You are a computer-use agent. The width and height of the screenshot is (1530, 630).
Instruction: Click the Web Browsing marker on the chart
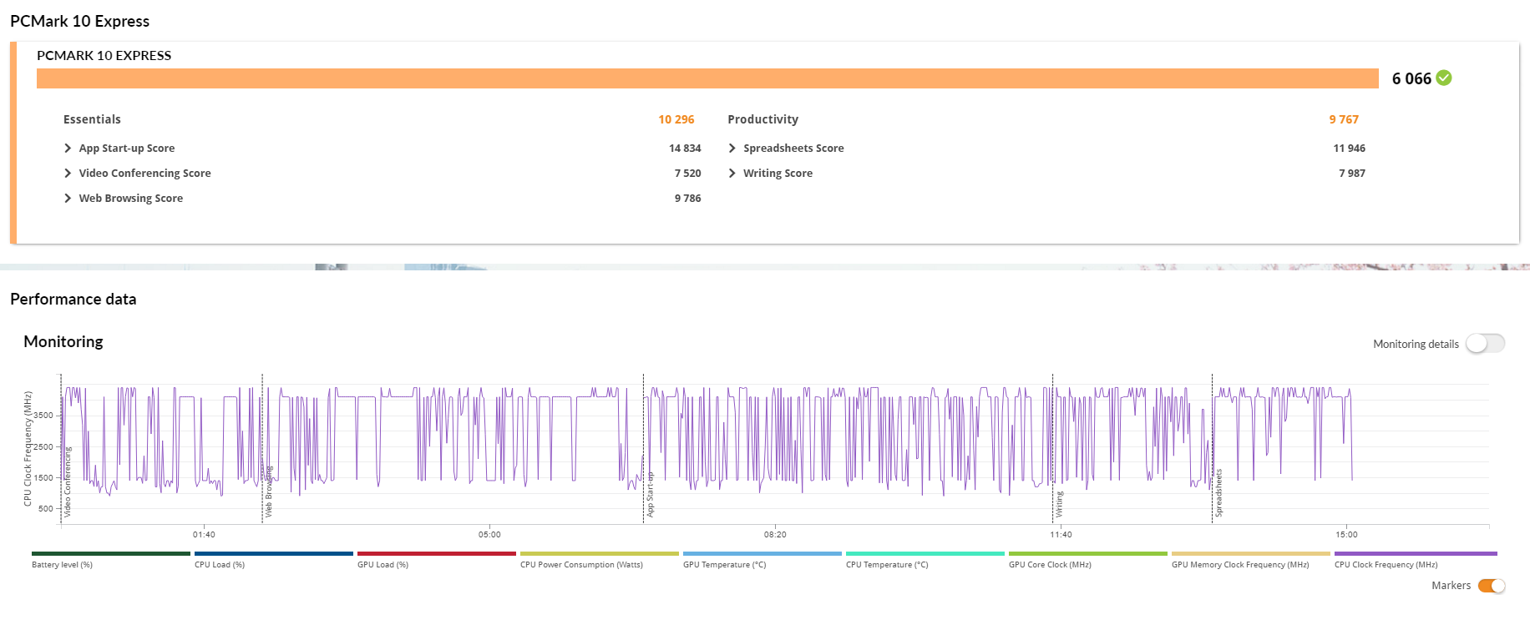click(x=269, y=491)
